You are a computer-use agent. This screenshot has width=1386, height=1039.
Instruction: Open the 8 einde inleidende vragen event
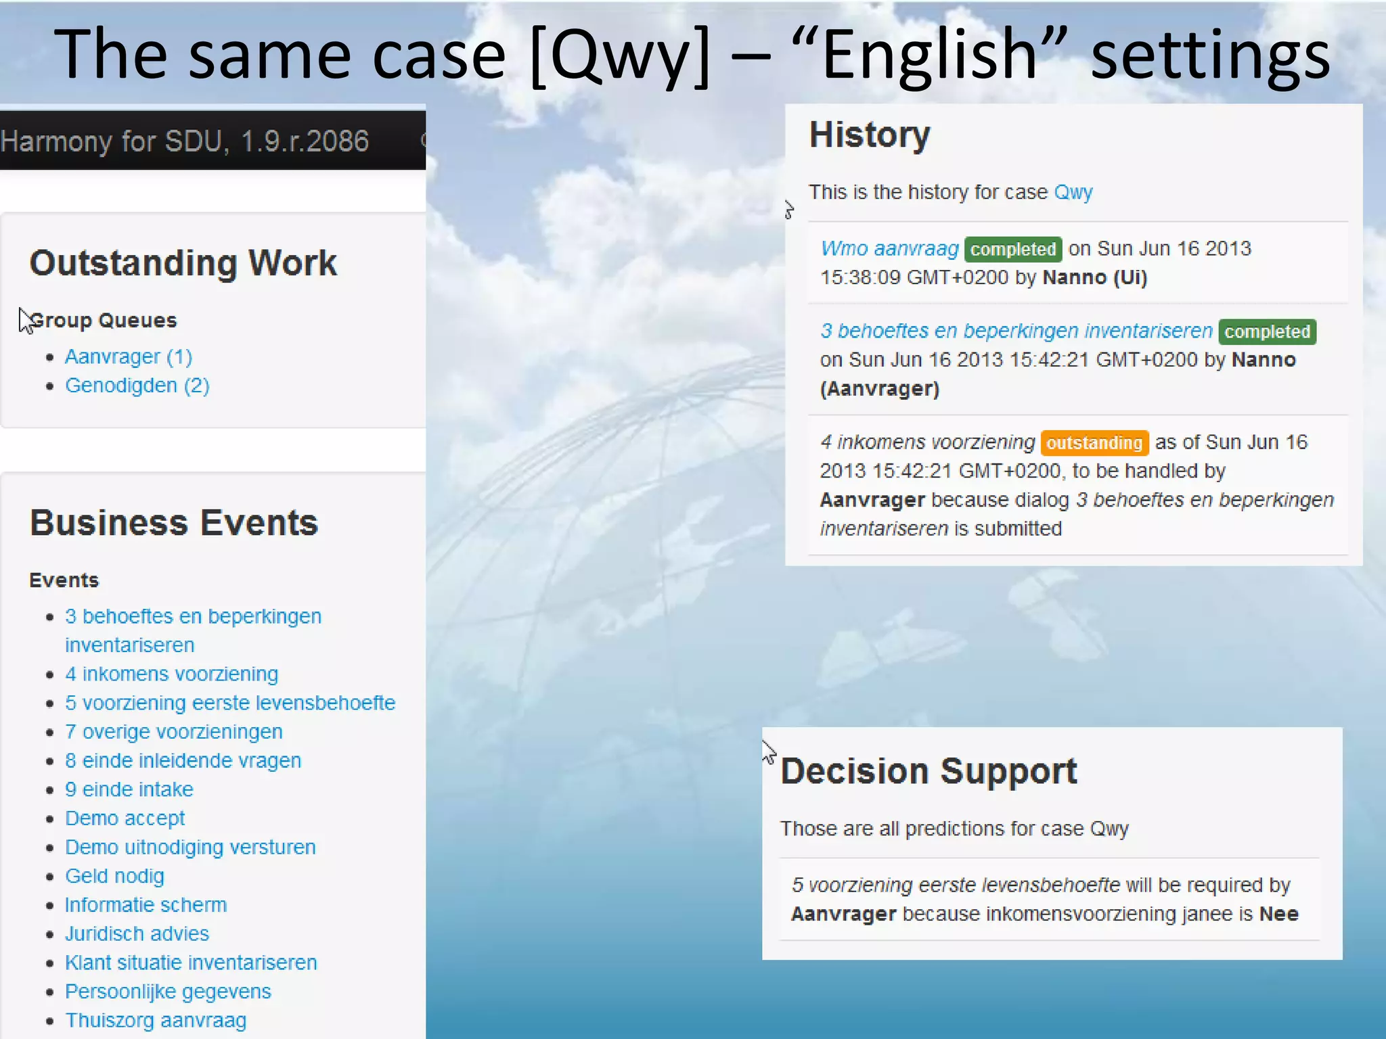[183, 760]
